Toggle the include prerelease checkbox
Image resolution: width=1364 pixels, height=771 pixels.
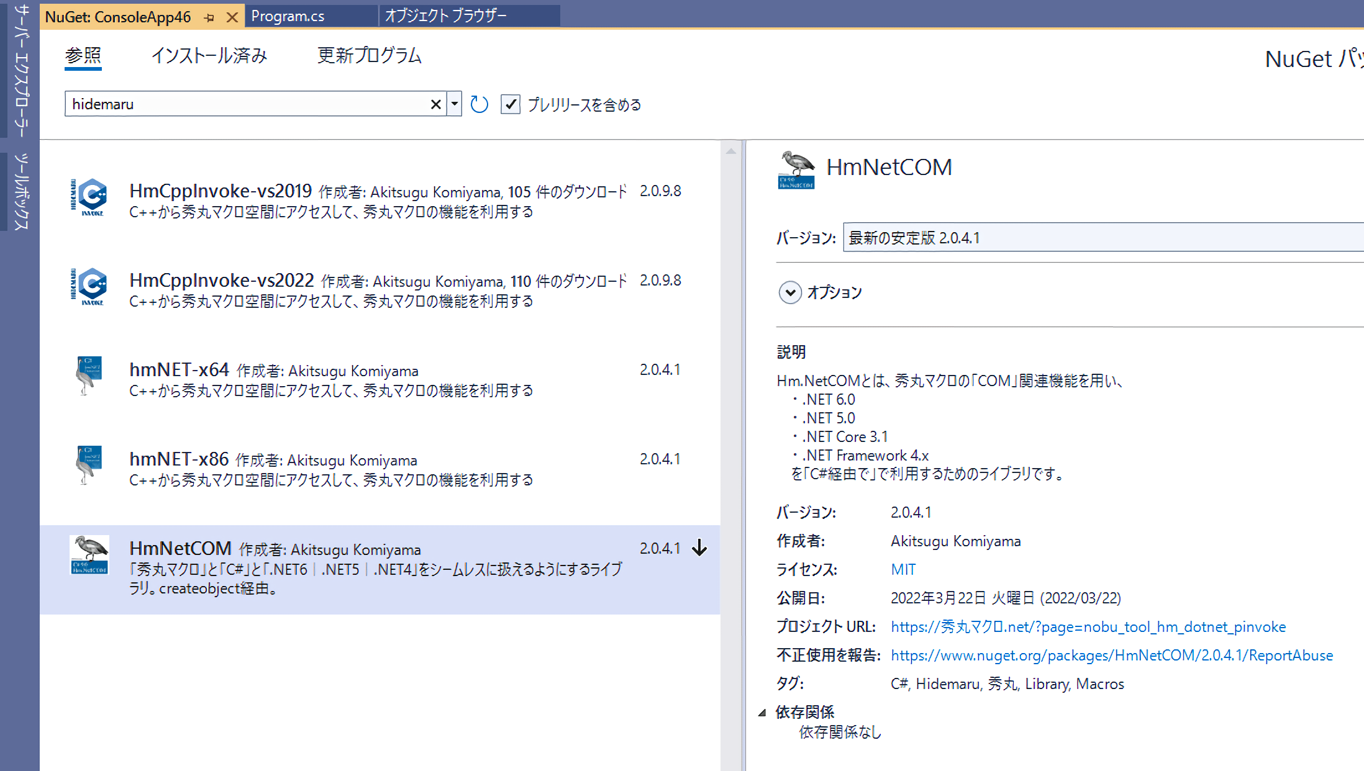511,104
